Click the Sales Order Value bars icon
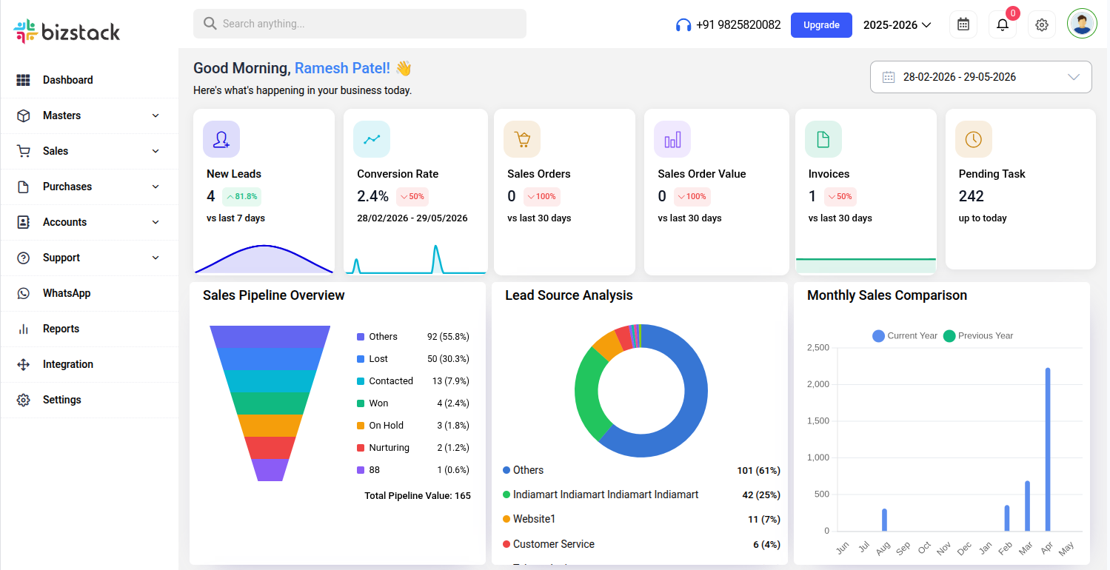Viewport: 1110px width, 570px height. tap(672, 139)
